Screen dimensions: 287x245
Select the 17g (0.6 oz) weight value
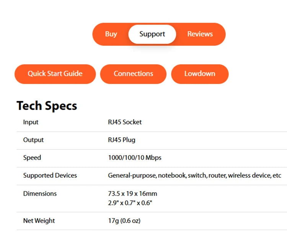[124, 221]
